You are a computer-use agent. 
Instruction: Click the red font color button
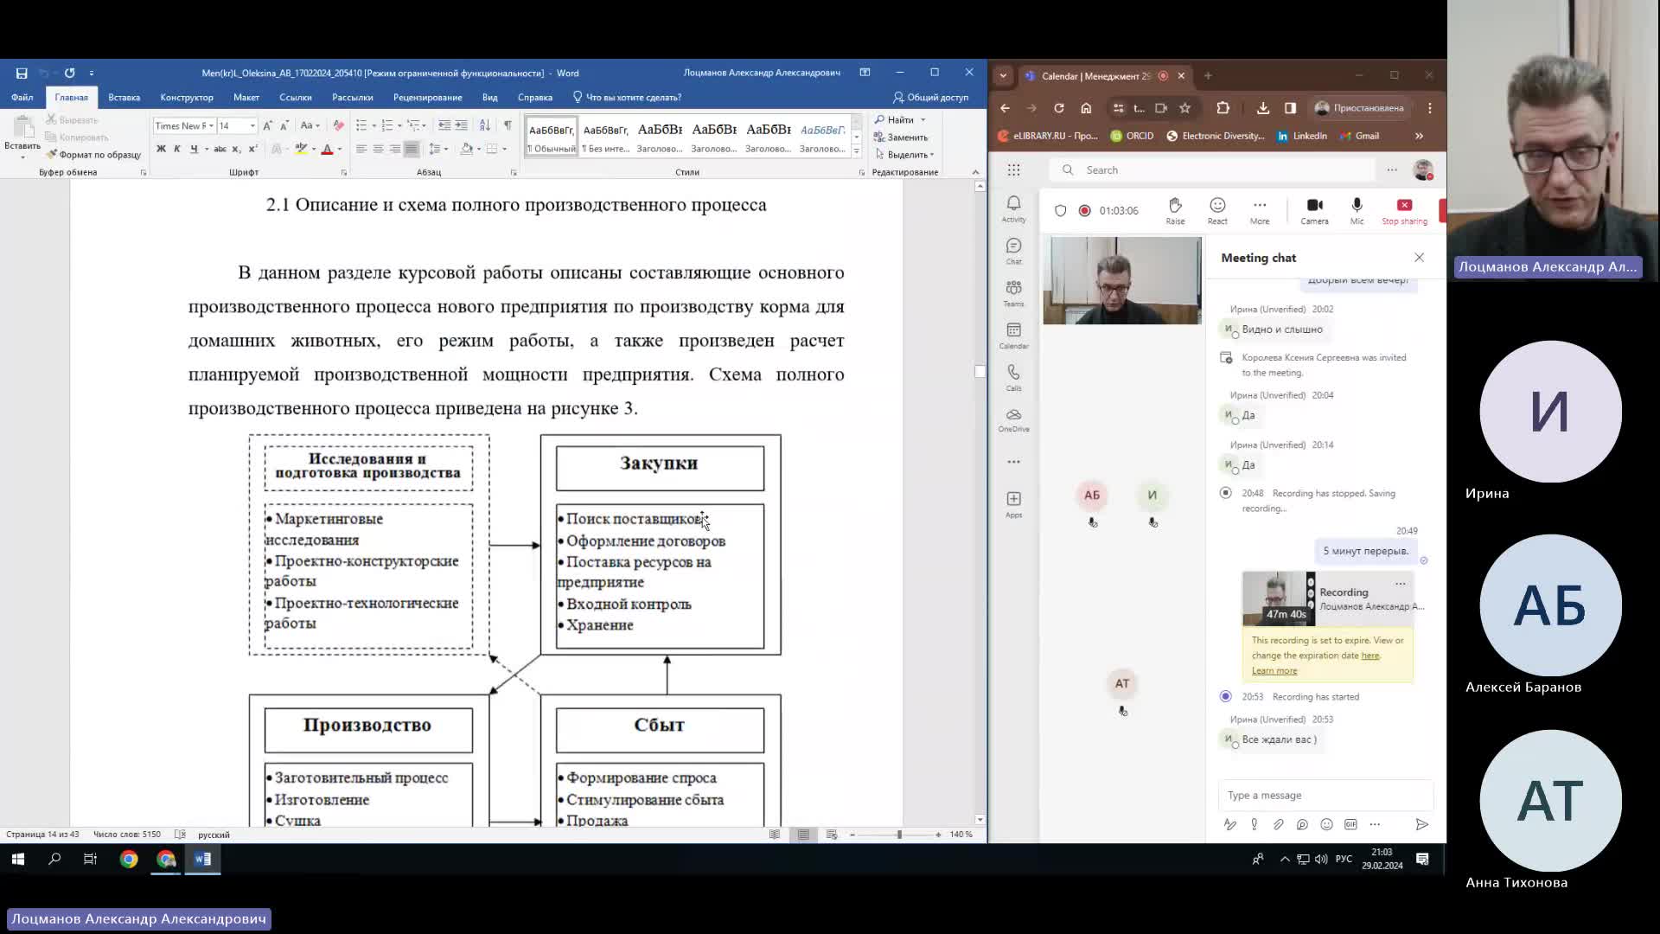coord(327,149)
